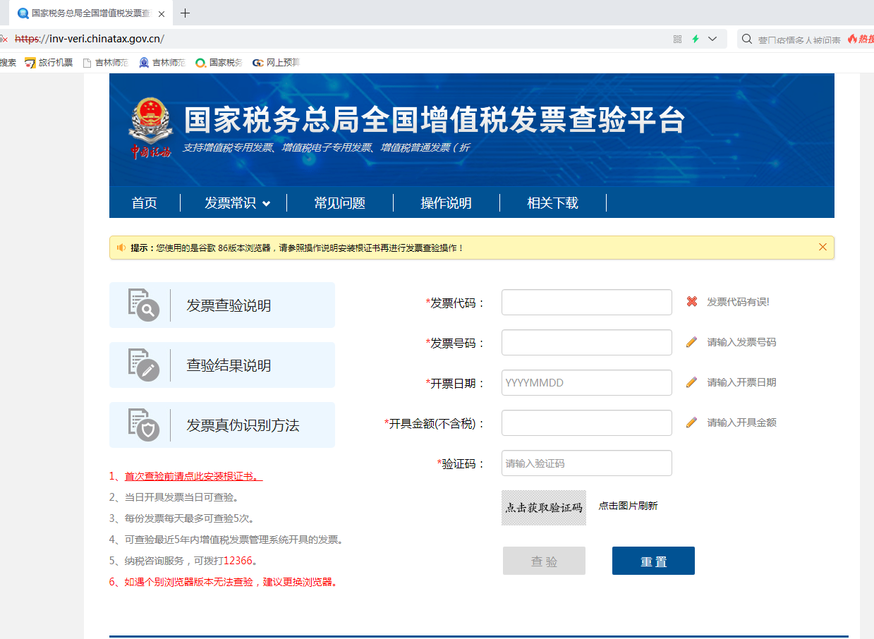
Task: Click the 发票查验说明 magnifier document icon
Action: click(143, 305)
